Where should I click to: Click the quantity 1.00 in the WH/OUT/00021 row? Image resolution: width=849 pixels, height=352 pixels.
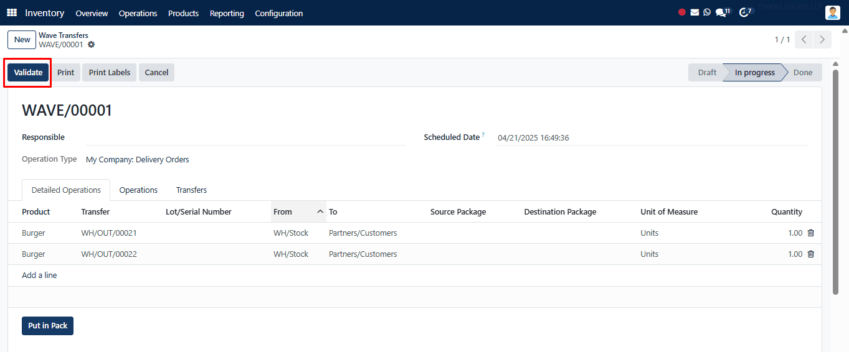(x=795, y=233)
